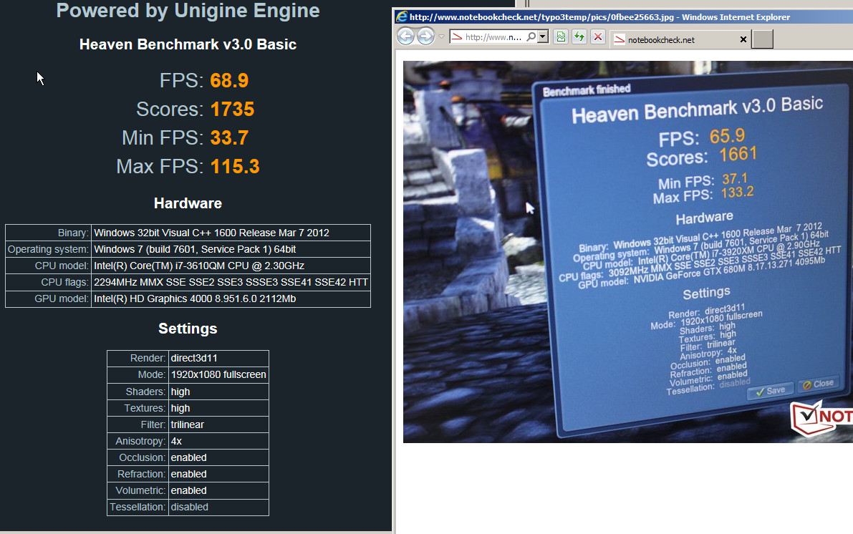Open the recent pages dropdown arrow
This screenshot has width=853, height=534.
(441, 37)
